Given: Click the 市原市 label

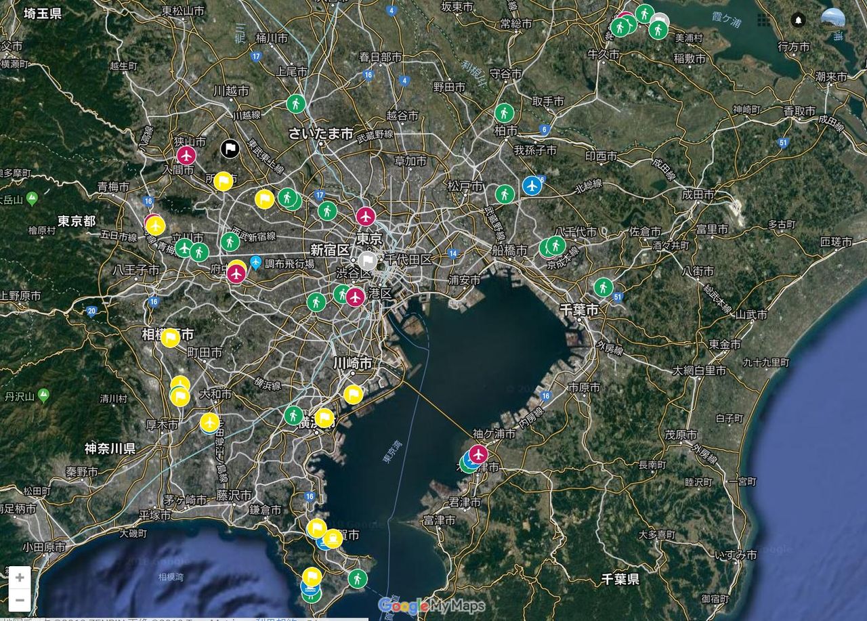Looking at the screenshot, I should pyautogui.click(x=584, y=388).
